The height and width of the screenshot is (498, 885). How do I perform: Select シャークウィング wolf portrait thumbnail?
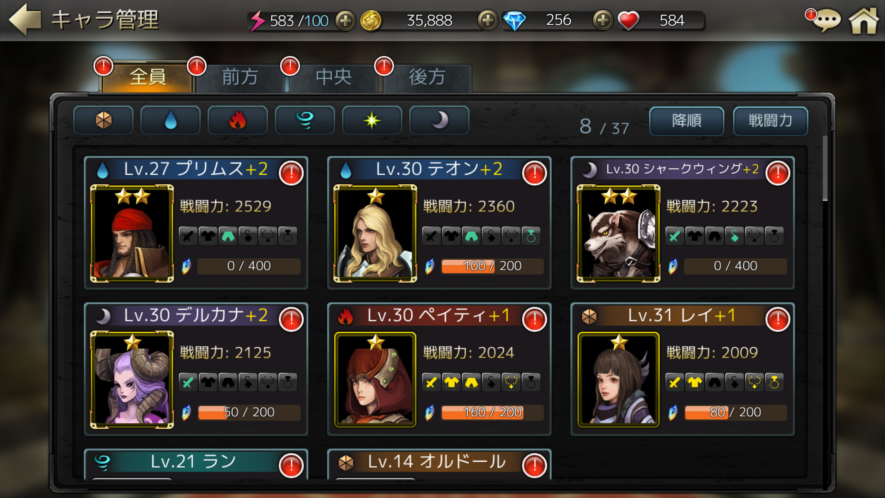pyautogui.click(x=618, y=233)
